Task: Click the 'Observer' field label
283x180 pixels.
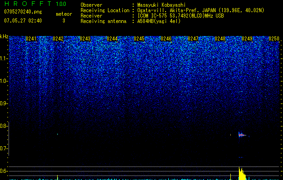Action: [x=91, y=5]
